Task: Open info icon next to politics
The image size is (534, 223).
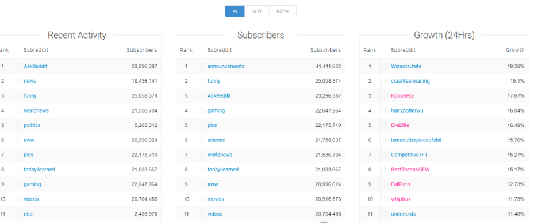Action: 18,125
